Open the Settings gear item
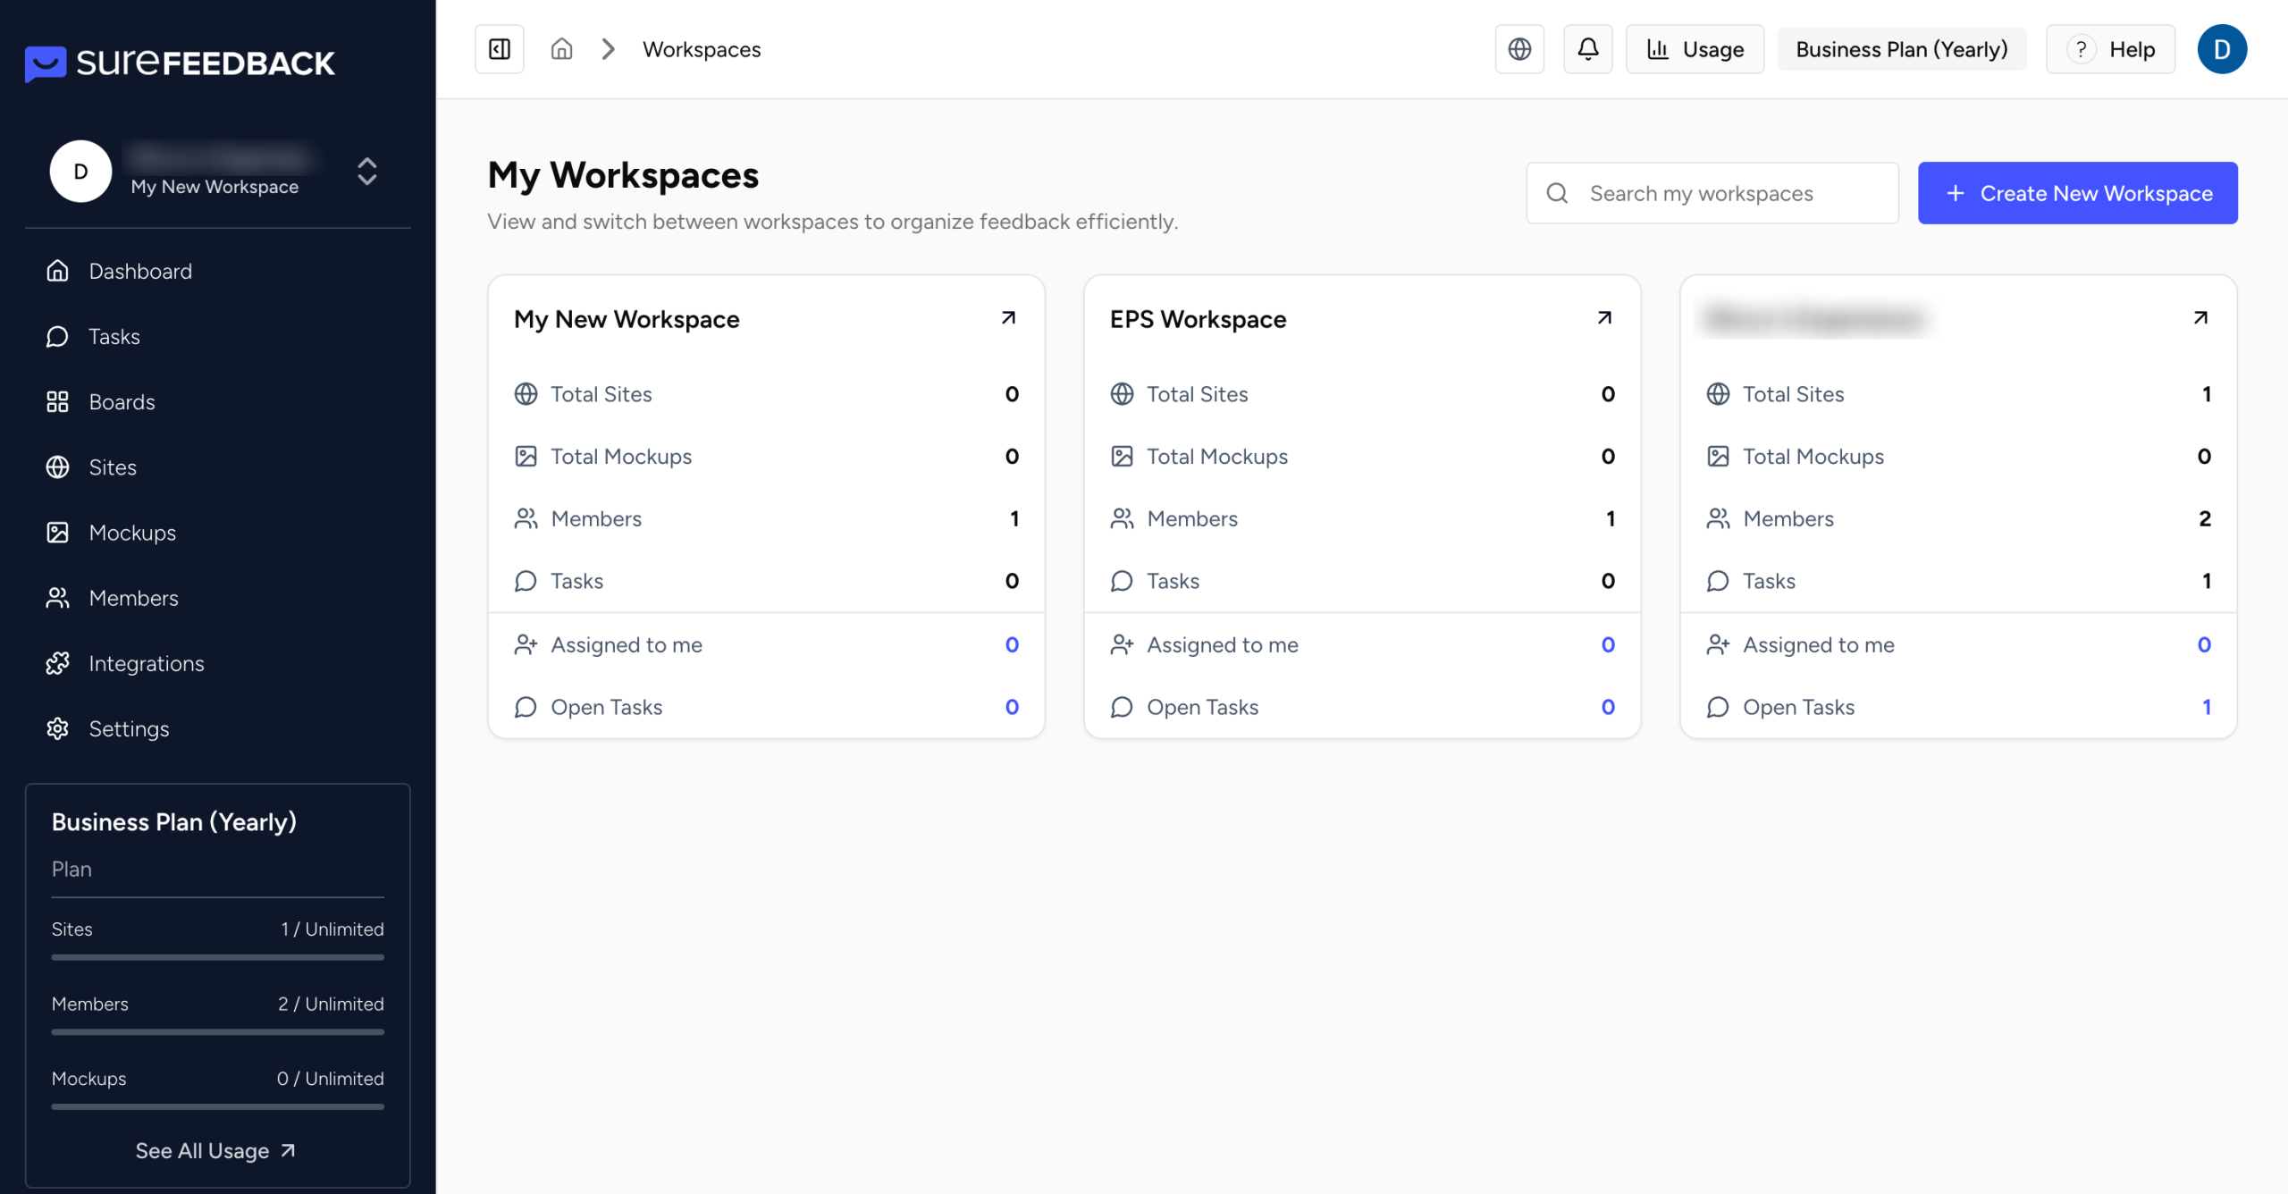2288x1194 pixels. point(129,728)
